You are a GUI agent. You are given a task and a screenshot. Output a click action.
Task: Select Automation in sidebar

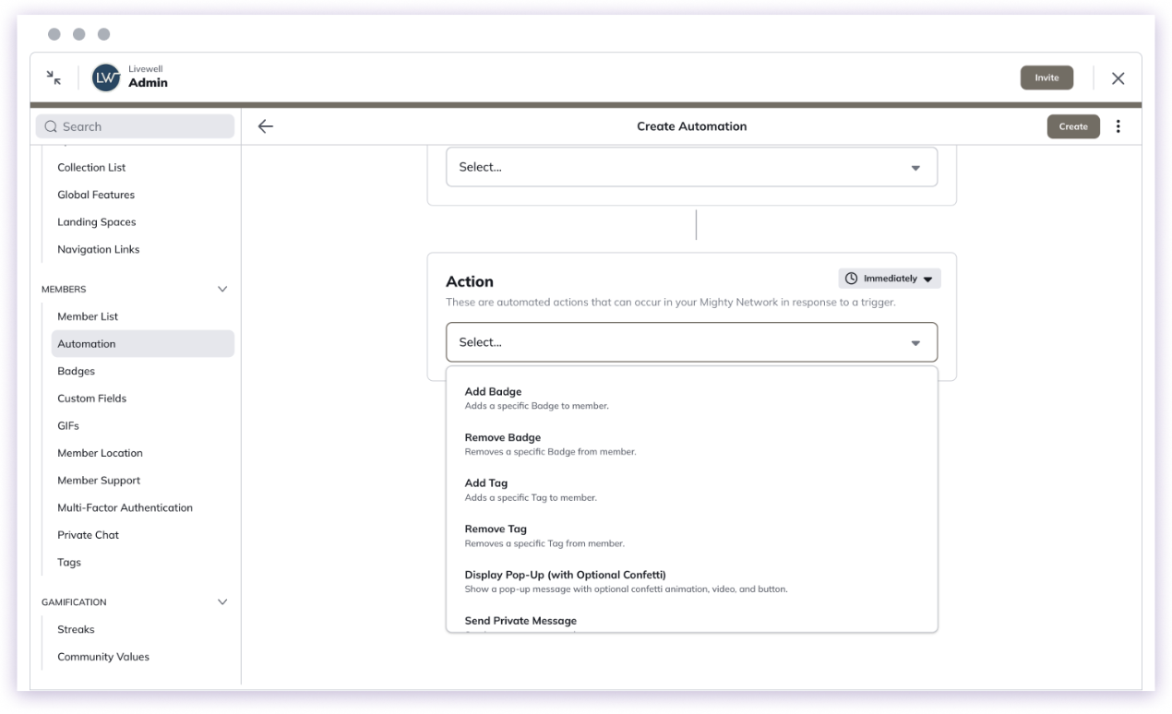coord(143,344)
